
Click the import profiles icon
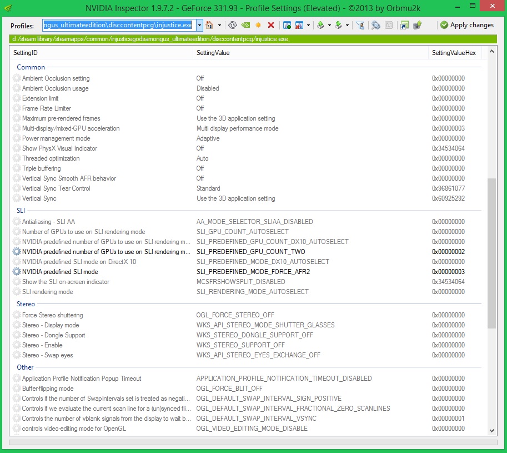point(338,25)
